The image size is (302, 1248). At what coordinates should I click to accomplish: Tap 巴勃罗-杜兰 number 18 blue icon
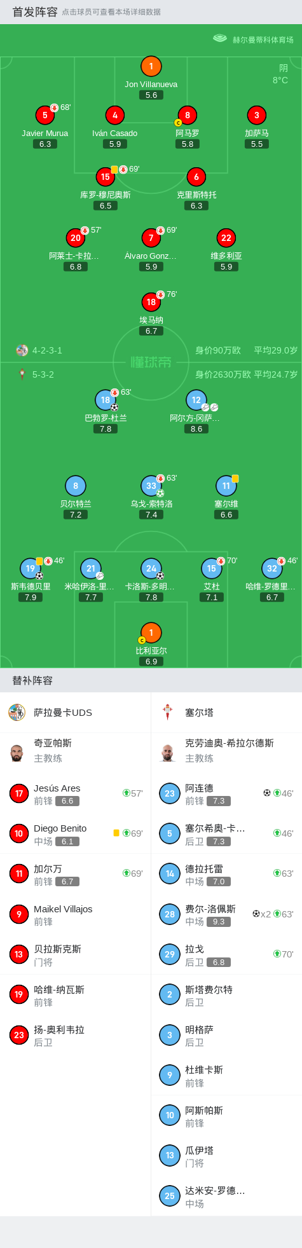point(106,400)
